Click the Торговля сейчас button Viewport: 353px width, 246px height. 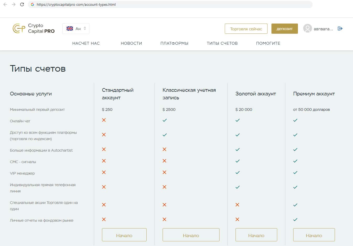click(x=246, y=29)
